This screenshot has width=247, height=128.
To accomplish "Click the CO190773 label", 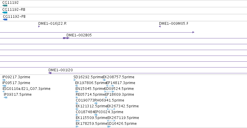I will click(85, 100).
